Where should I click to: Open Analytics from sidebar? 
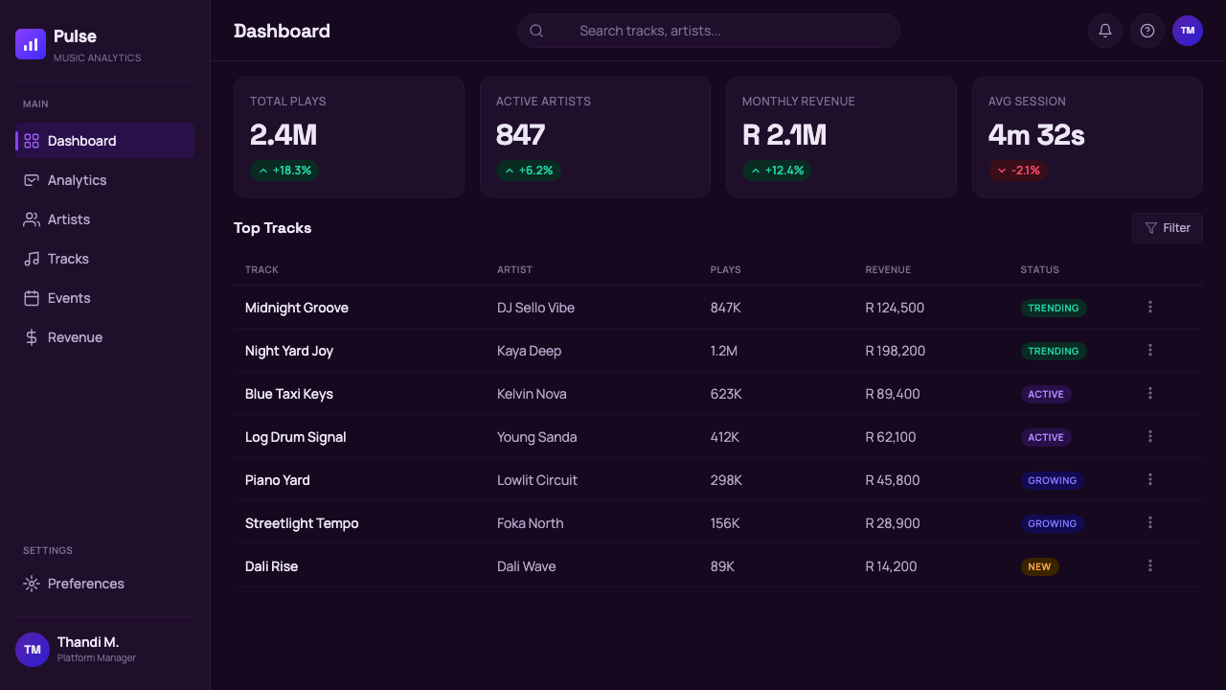(105, 180)
